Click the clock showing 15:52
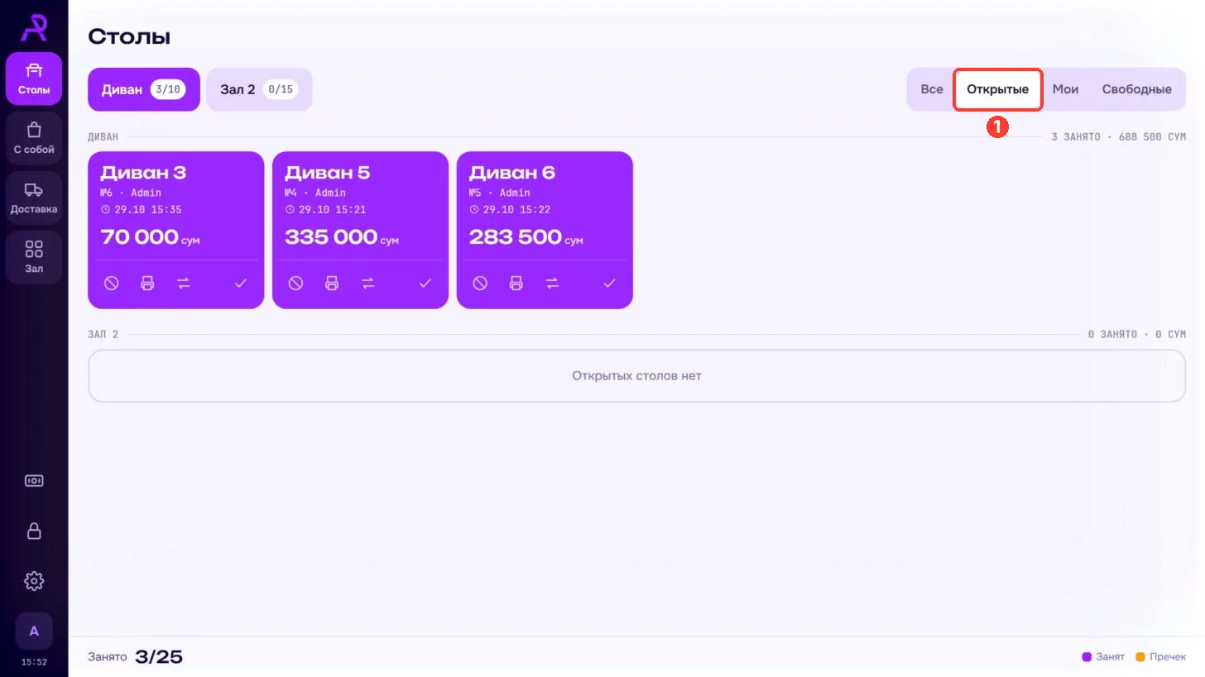 [34, 662]
